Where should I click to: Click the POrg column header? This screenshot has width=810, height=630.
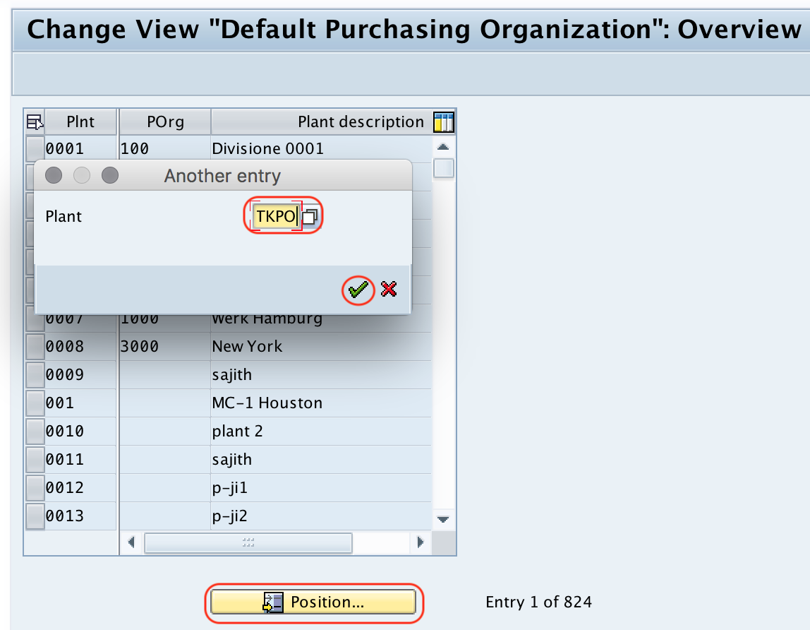click(x=164, y=121)
